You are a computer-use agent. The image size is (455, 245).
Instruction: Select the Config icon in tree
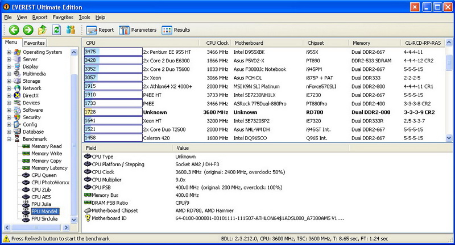coord(18,124)
